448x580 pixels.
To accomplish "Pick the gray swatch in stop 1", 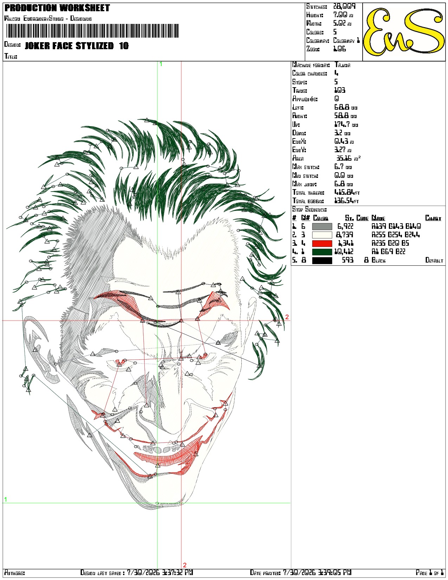I will [322, 227].
